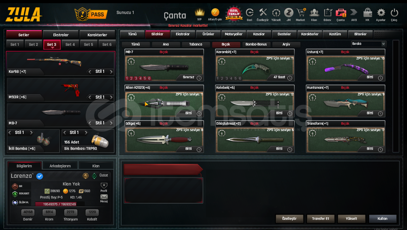Viewport: 407px width, 230px height.
Task: Filter weapons by Tabanca
Action: [x=196, y=44]
